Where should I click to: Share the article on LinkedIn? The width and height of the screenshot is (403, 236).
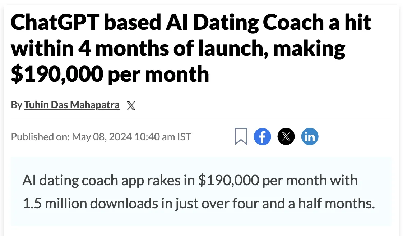pyautogui.click(x=310, y=136)
